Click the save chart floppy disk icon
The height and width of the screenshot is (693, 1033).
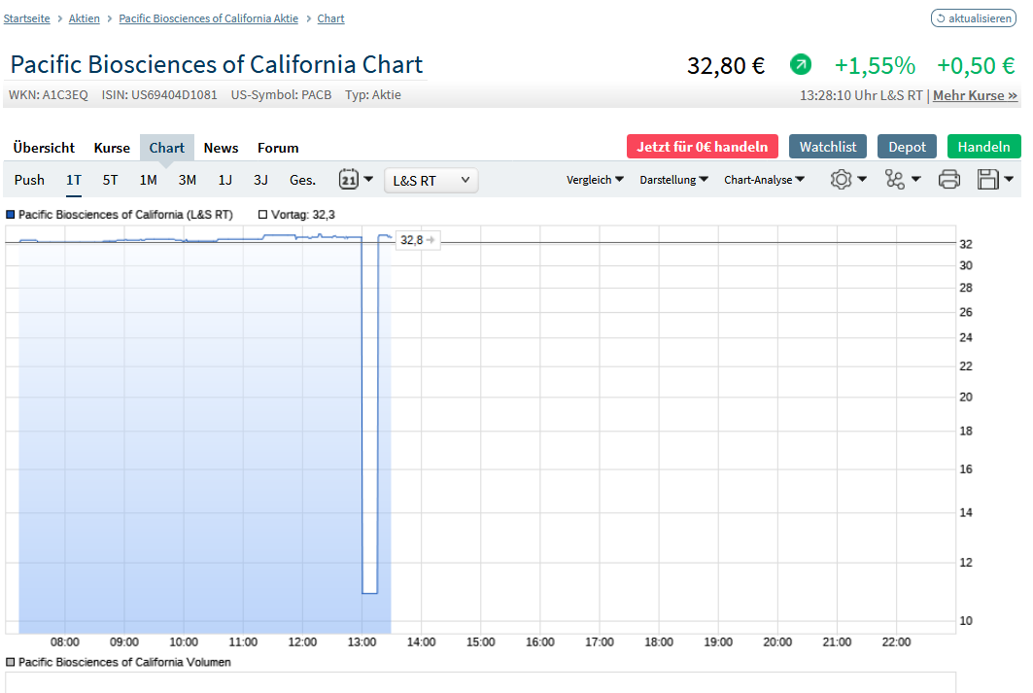tap(988, 180)
